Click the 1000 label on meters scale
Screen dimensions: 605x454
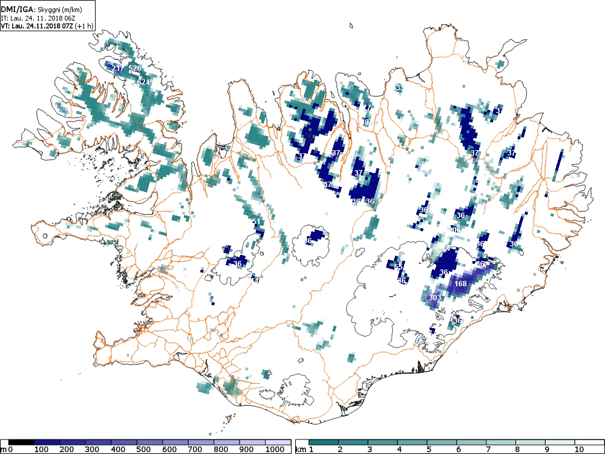(274, 449)
